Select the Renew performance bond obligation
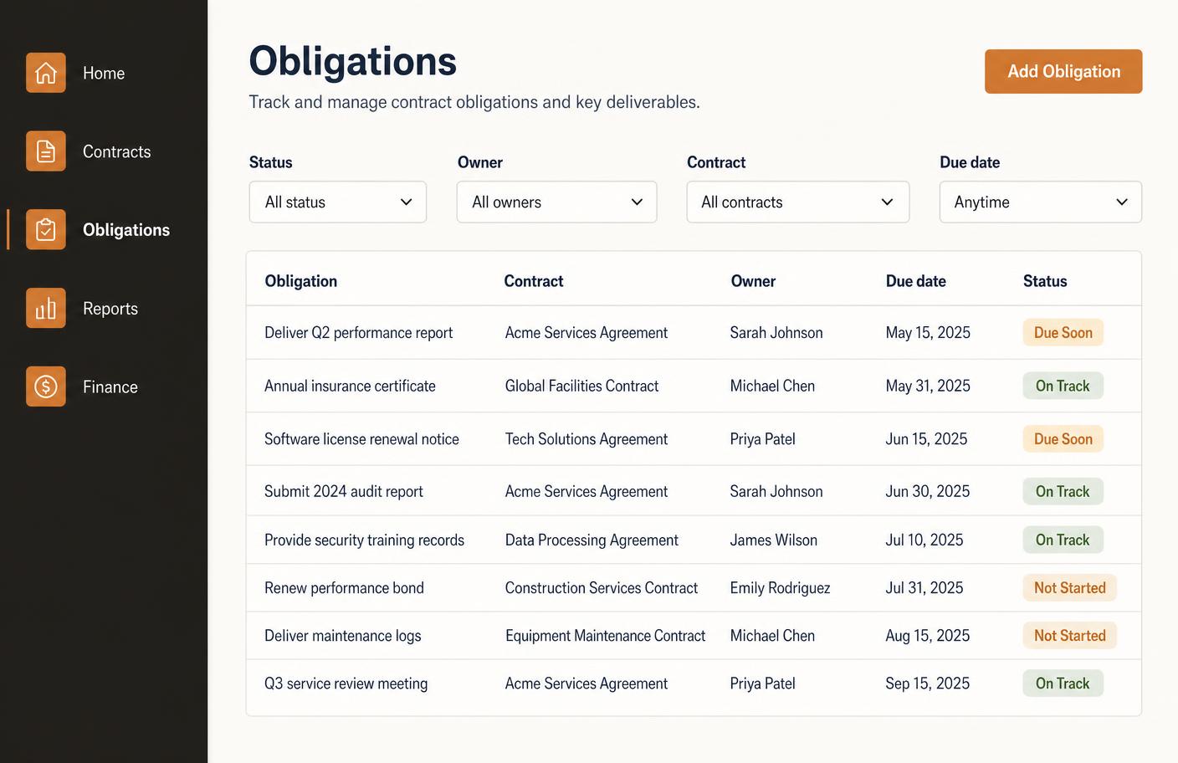 (x=344, y=588)
